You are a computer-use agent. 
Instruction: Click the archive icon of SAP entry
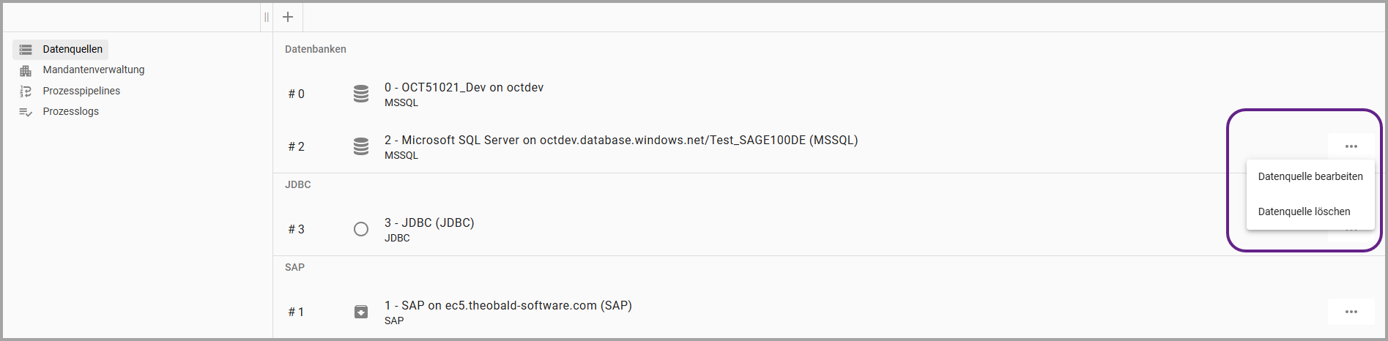coord(361,312)
